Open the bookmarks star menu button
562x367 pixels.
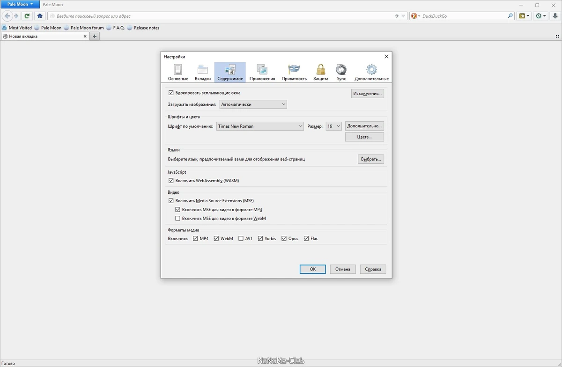[524, 16]
